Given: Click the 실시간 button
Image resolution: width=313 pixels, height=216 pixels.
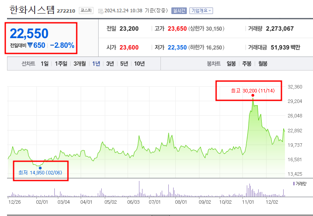Looking at the screenshot, I should (179, 11).
